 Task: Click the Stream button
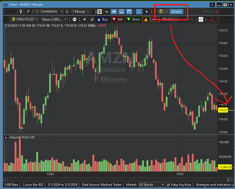point(176,12)
